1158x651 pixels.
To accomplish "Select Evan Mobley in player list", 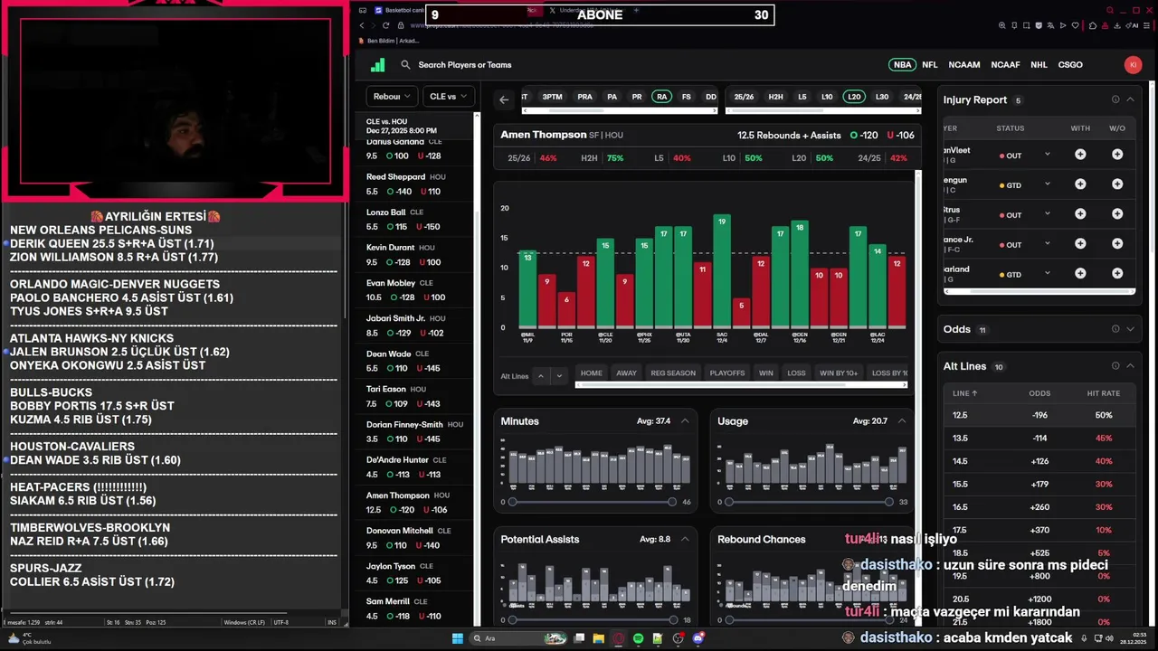I will [x=416, y=290].
